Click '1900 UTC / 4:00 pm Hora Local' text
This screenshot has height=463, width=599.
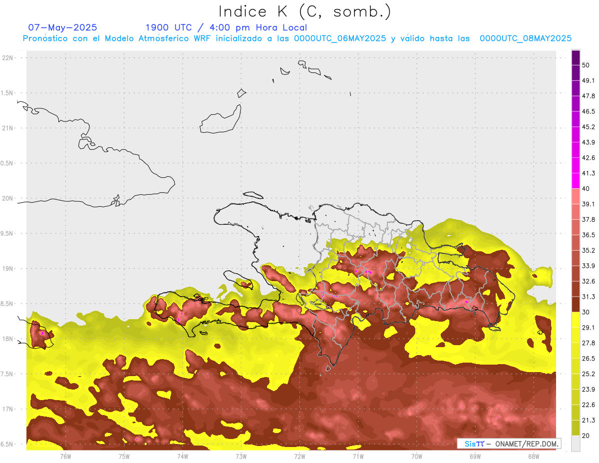[226, 27]
